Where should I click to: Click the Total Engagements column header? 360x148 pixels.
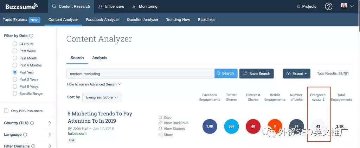coord(341,97)
